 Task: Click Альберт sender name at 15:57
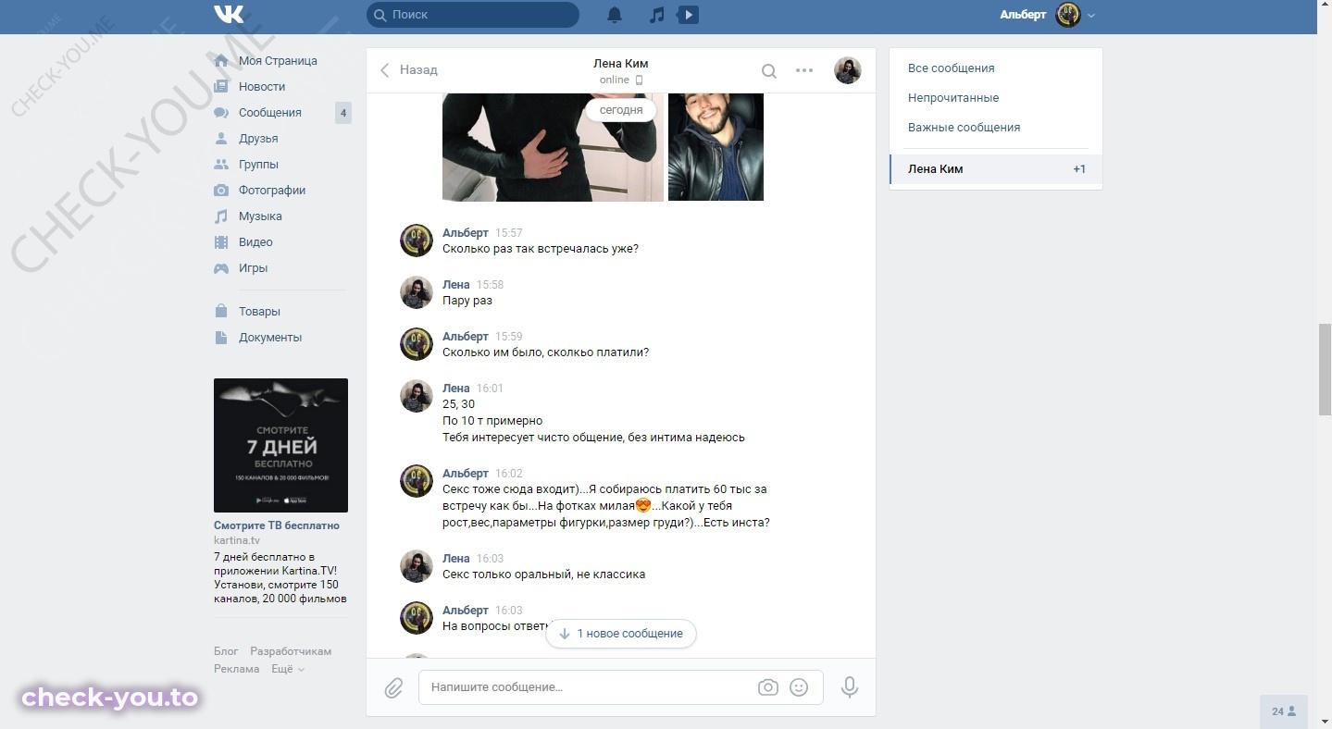(x=465, y=233)
